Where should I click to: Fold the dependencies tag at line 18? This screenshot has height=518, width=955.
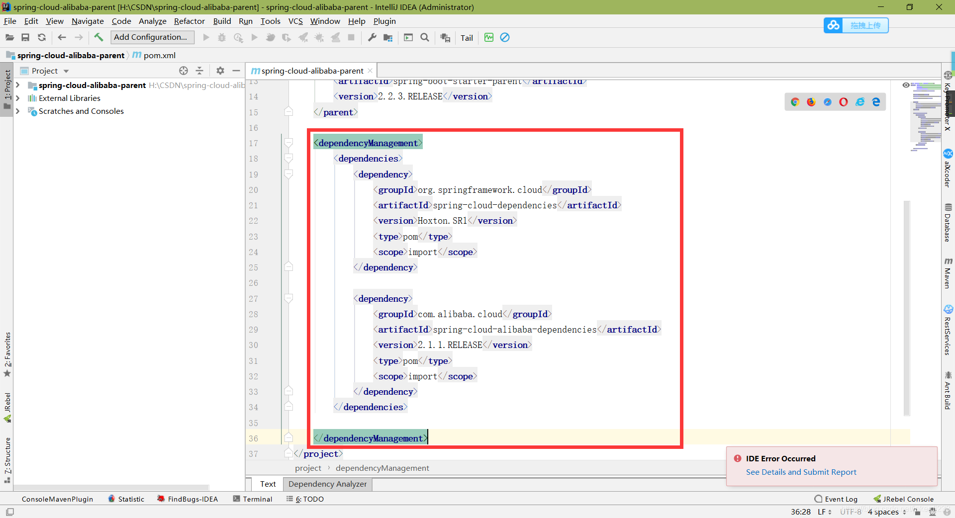click(x=288, y=158)
